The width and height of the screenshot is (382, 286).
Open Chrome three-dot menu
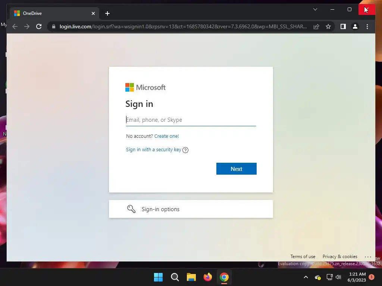367,26
